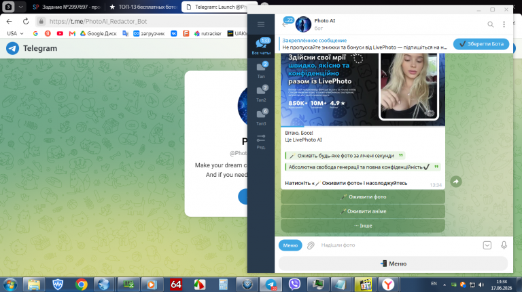
Task: Toggle the bot keyboard icon
Action: [x=487, y=245]
